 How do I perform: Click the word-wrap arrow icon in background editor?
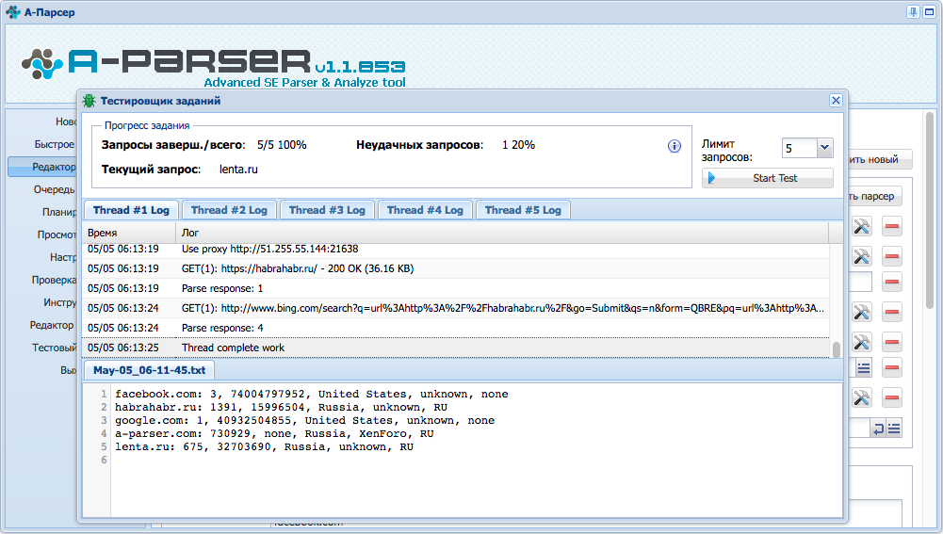879,429
